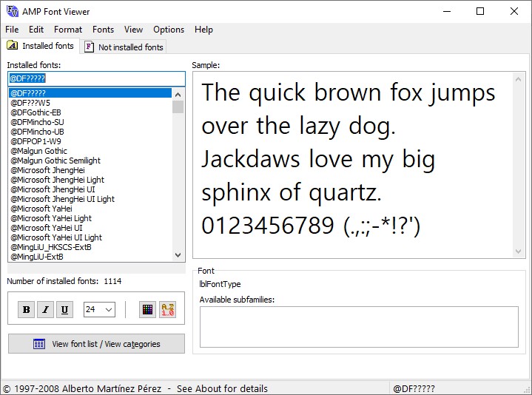Screen dimensions: 532x395
Task: Click the Available subfamilies list box
Action: coord(359,327)
